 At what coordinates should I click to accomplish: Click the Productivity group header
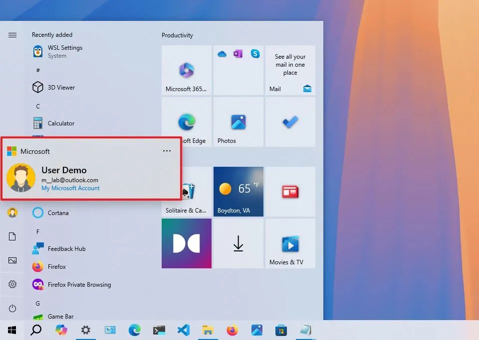178,35
